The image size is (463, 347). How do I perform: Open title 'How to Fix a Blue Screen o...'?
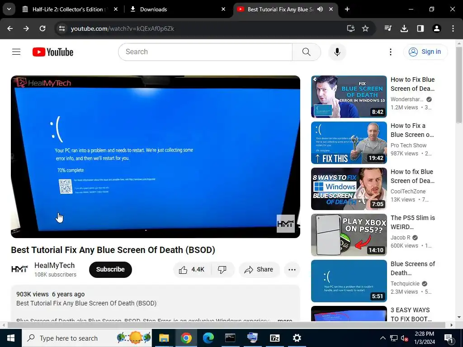412,130
